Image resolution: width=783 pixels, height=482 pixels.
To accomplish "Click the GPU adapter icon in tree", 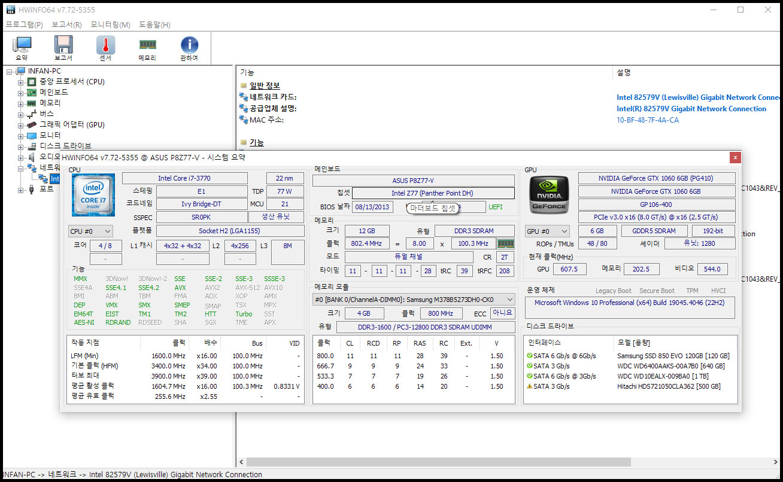I will (32, 125).
